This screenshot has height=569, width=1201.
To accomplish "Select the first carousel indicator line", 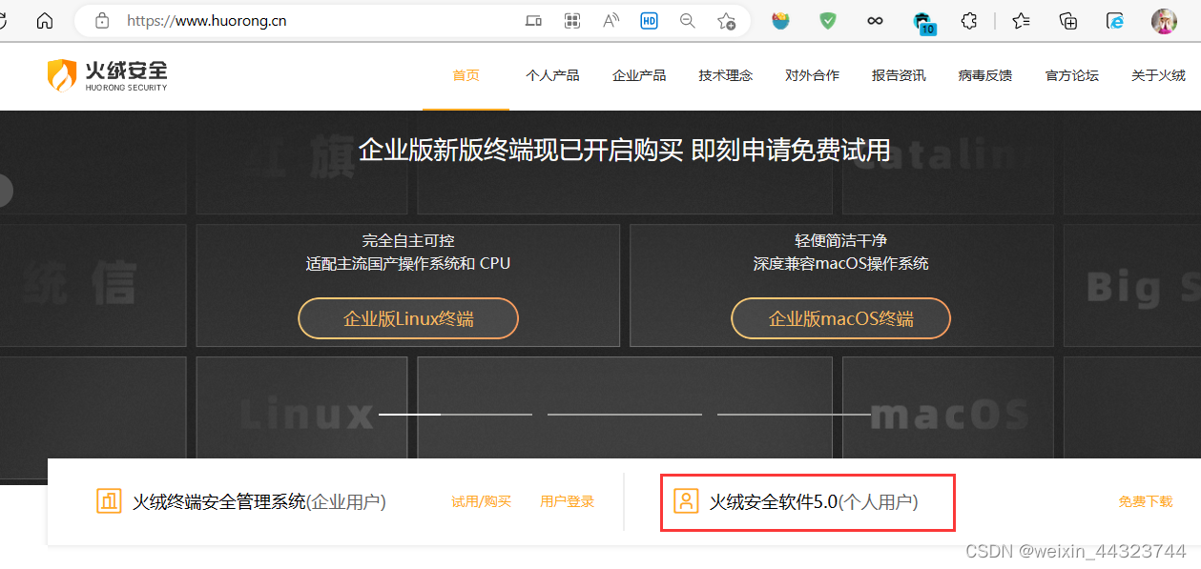I will click(x=455, y=415).
